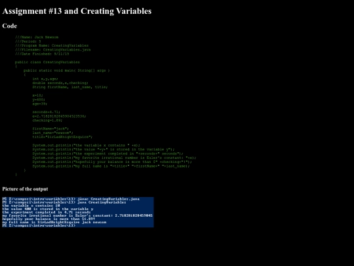Click the "public static void main" line
The width and height of the screenshot is (354, 266).
point(67,70)
